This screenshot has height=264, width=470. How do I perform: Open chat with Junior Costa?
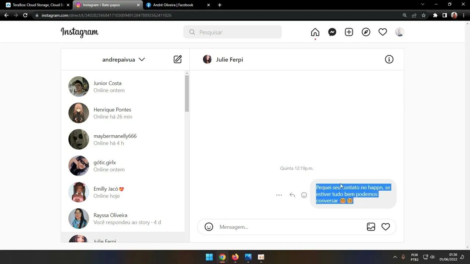pos(123,87)
